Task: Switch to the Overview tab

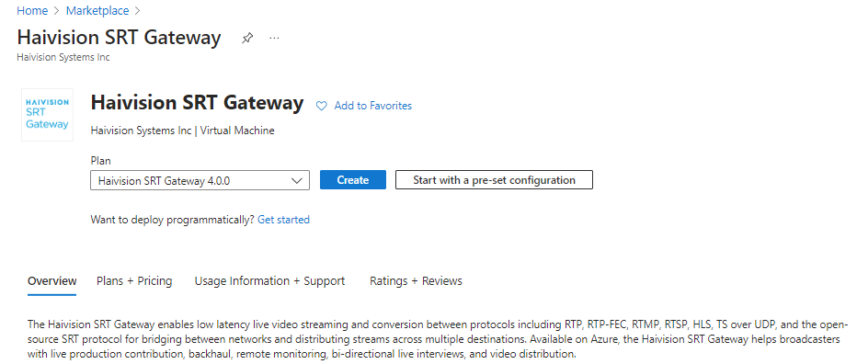Action: (51, 281)
